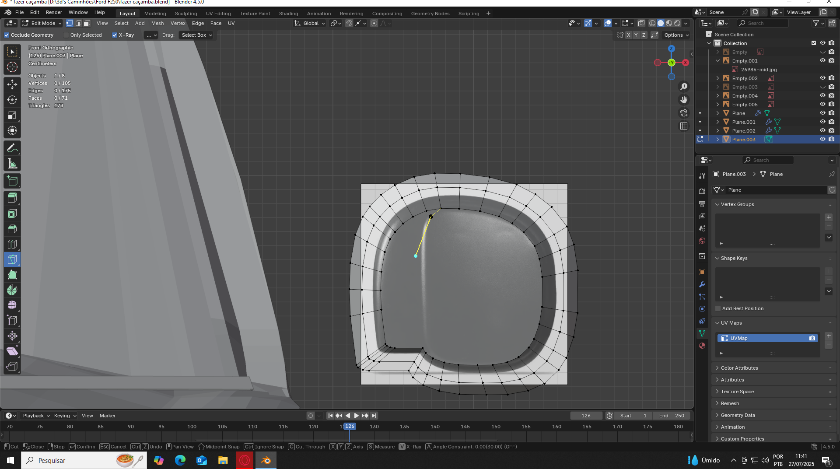Choose the Bevel tool
The height and width of the screenshot is (469, 840).
pyautogui.click(x=12, y=229)
